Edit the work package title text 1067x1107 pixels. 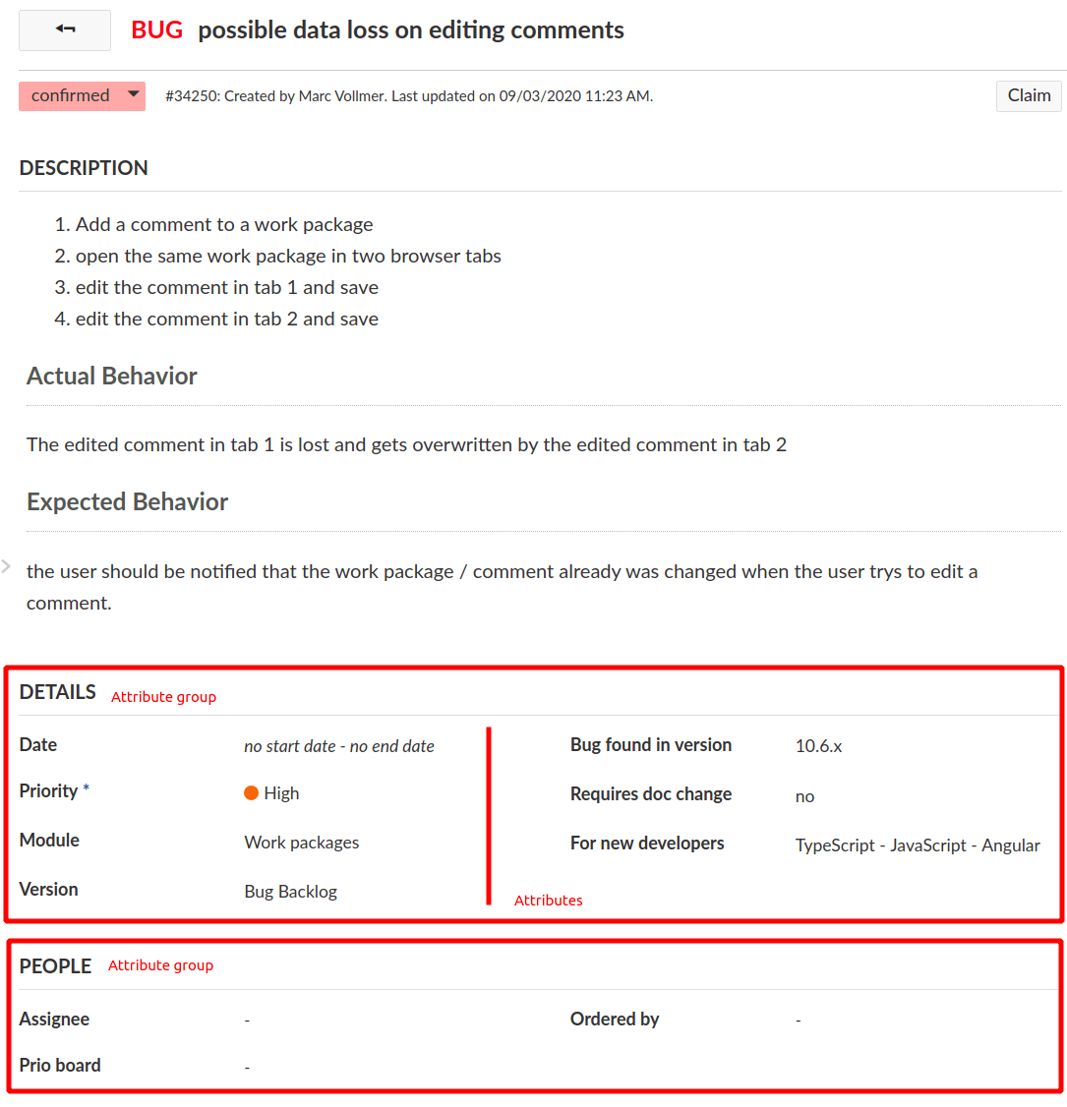click(410, 30)
